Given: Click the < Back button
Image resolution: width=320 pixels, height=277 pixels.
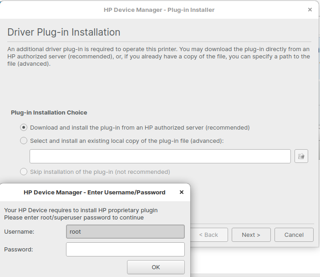Looking at the screenshot, I should [x=208, y=235].
